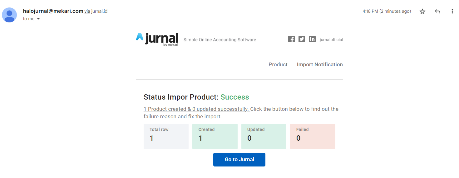Viewport: 459px width, 178px height.
Task: Click the red Failed count box
Action: tap(313, 136)
